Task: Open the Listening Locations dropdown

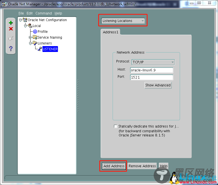Action: pyautogui.click(x=123, y=21)
